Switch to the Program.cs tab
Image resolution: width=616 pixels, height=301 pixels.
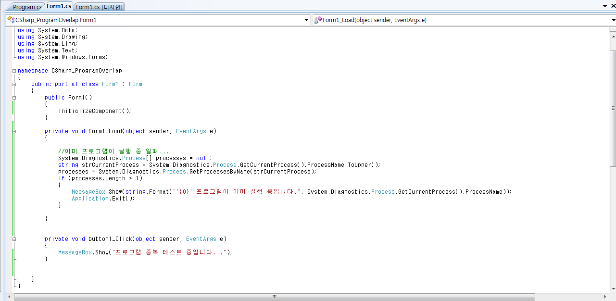click(27, 7)
